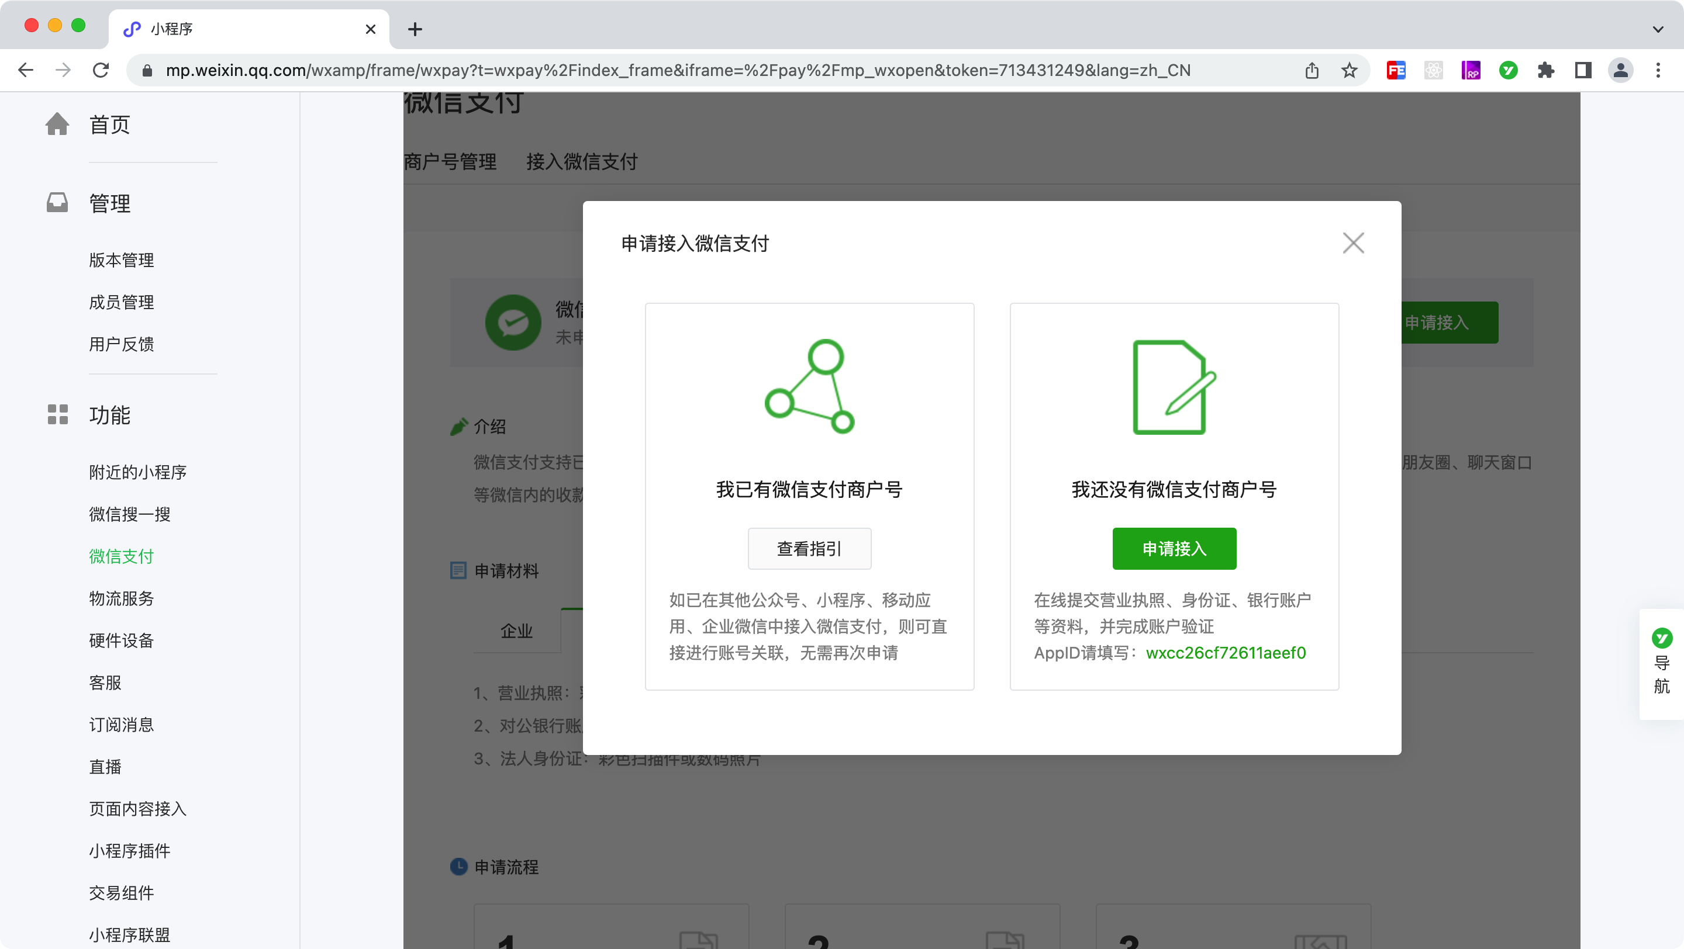The width and height of the screenshot is (1684, 949).
Task: Click the share icon in address bar
Action: coord(1312,71)
